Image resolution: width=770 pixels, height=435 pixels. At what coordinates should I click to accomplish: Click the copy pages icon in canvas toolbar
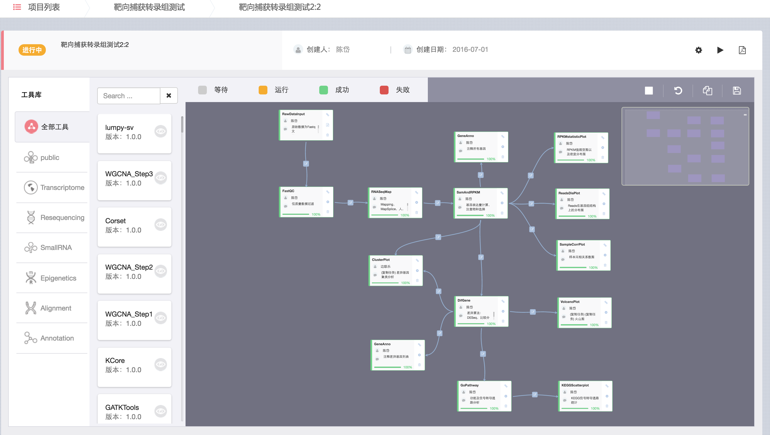tap(707, 90)
